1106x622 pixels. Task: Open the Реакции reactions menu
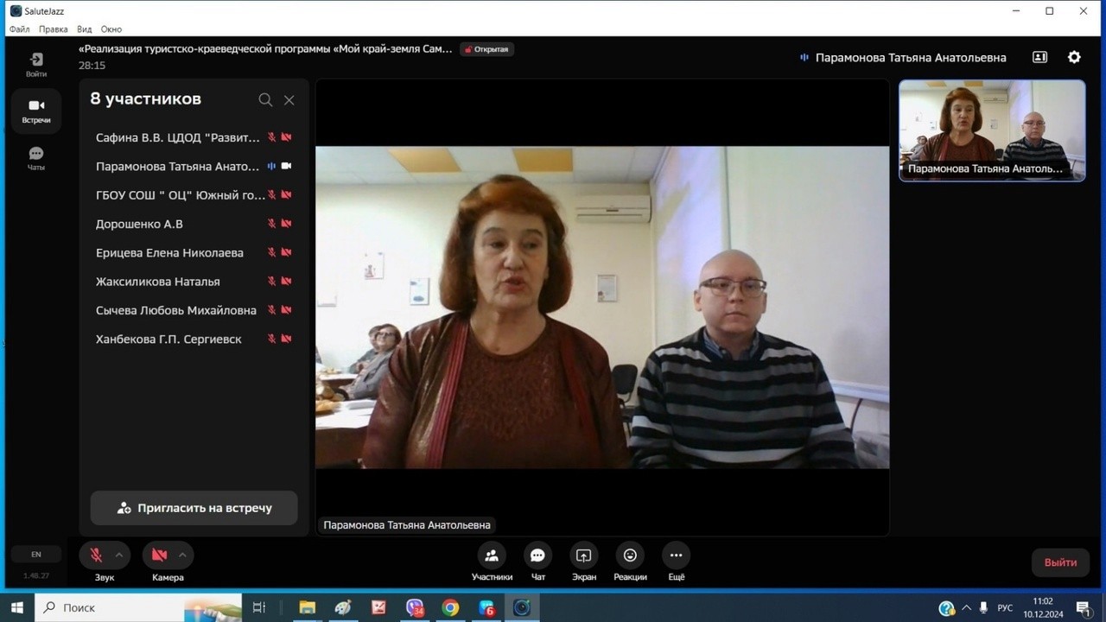tap(630, 555)
